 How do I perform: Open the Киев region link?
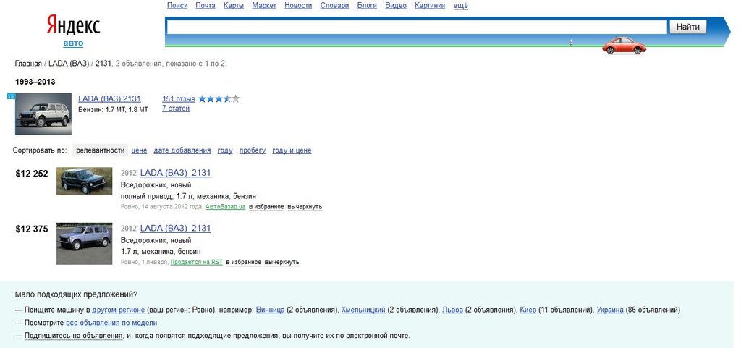point(528,310)
